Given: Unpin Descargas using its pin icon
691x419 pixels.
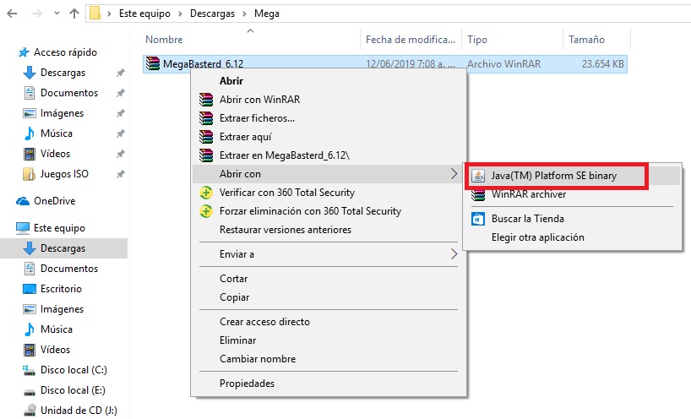Looking at the screenshot, I should coord(120,73).
